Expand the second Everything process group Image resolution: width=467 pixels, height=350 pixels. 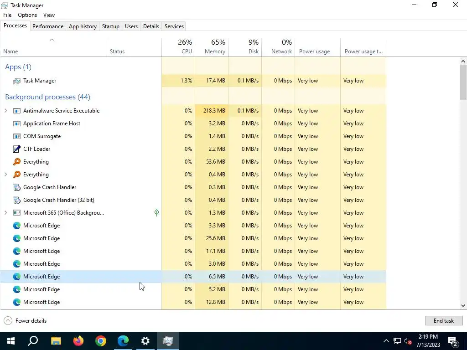tap(5, 175)
